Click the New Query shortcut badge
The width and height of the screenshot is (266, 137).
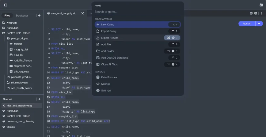point(174,24)
